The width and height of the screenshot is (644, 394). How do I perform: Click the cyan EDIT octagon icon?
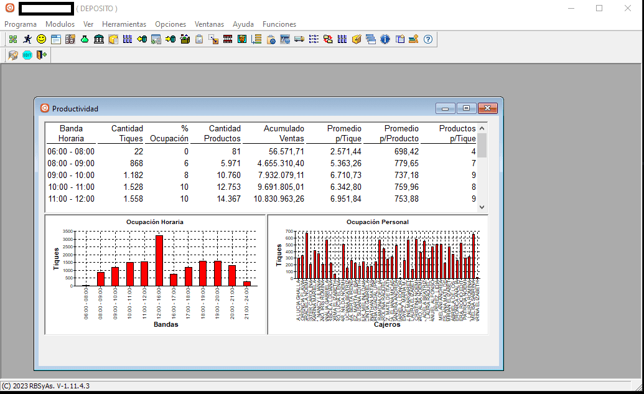pos(27,55)
